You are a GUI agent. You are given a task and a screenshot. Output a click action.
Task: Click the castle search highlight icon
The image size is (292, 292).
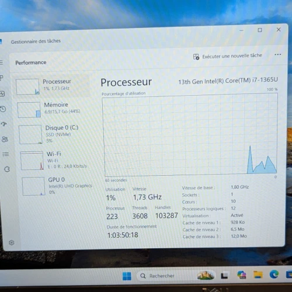[206, 275]
